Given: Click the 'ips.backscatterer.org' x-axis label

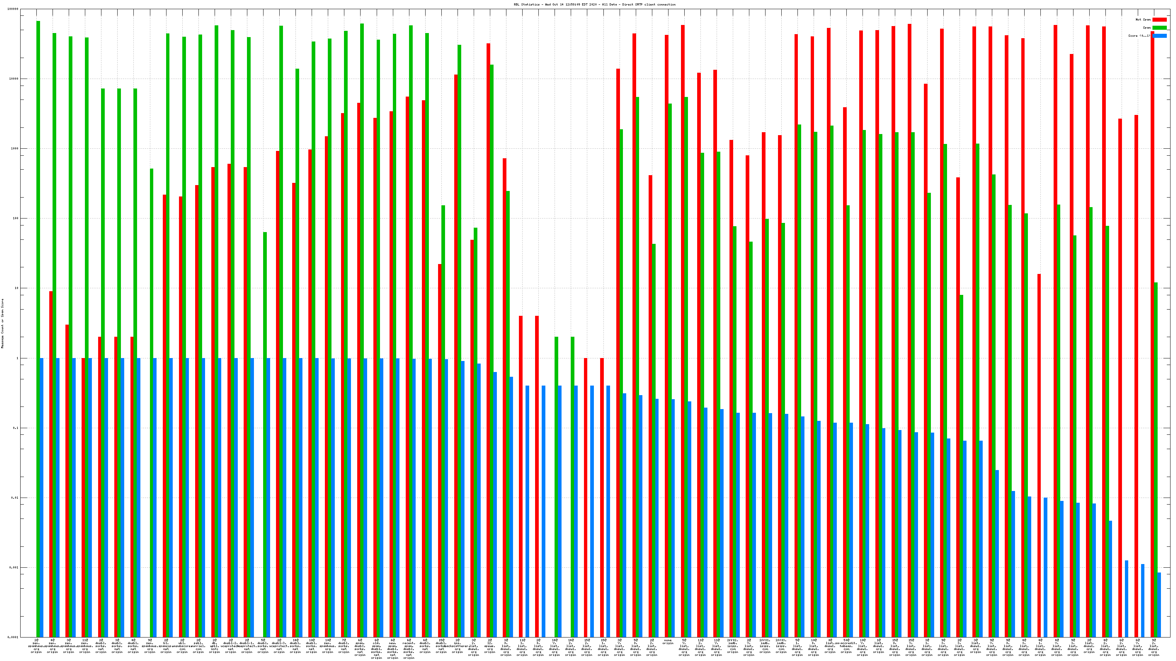Looking at the screenshot, I should (458, 646).
